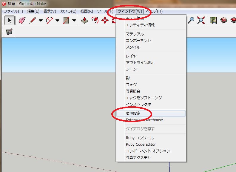Open the ウィンドウ(W) menu
236x172 pixels.
[130, 11]
